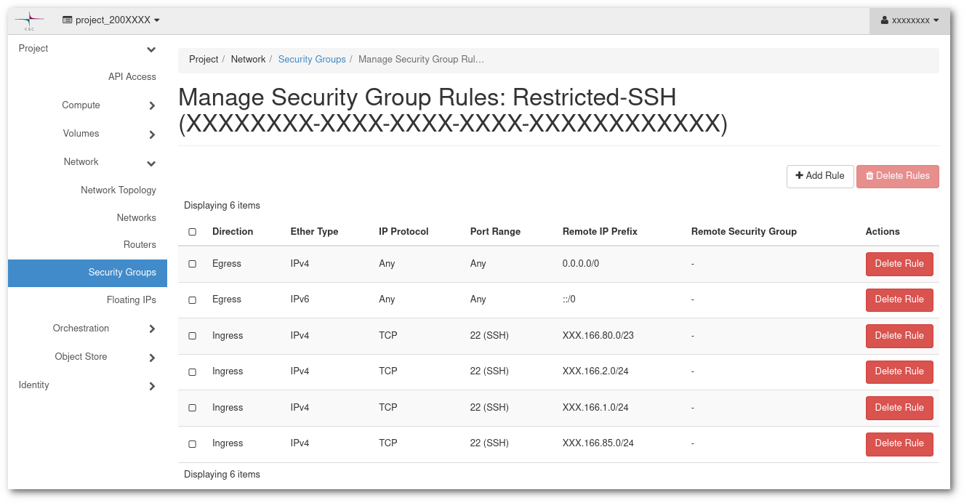
Task: Click the Add Rule button
Action: click(x=820, y=176)
